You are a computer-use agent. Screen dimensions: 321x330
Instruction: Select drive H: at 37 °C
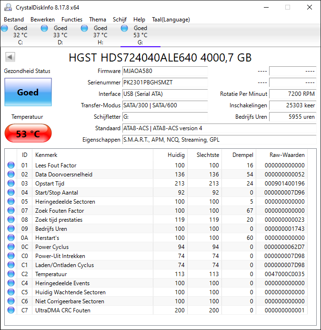click(100, 35)
